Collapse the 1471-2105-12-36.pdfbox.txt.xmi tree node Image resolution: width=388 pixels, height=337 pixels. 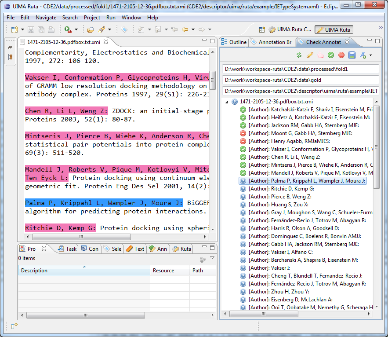pos(227,102)
